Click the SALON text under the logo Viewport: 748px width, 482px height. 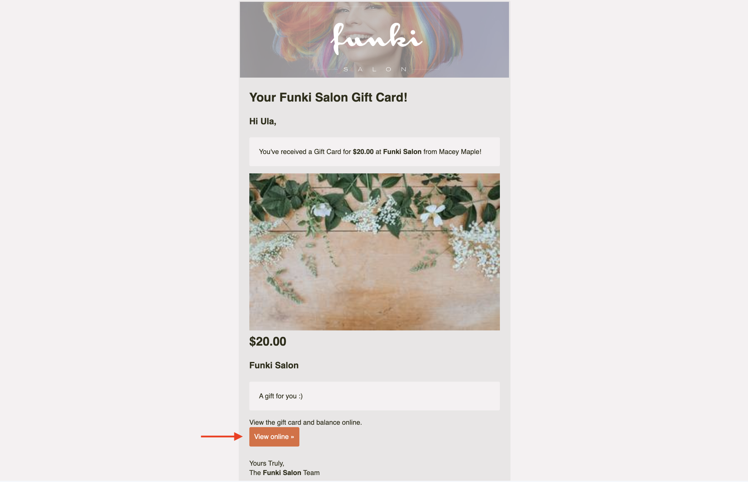pyautogui.click(x=375, y=69)
